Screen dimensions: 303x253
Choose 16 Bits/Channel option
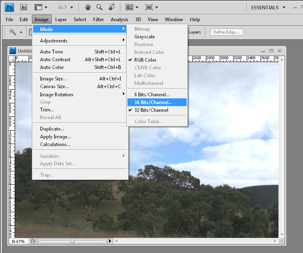[x=157, y=102]
